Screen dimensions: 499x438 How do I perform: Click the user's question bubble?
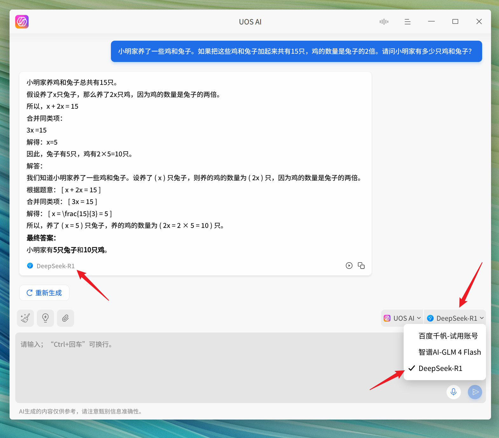[297, 51]
